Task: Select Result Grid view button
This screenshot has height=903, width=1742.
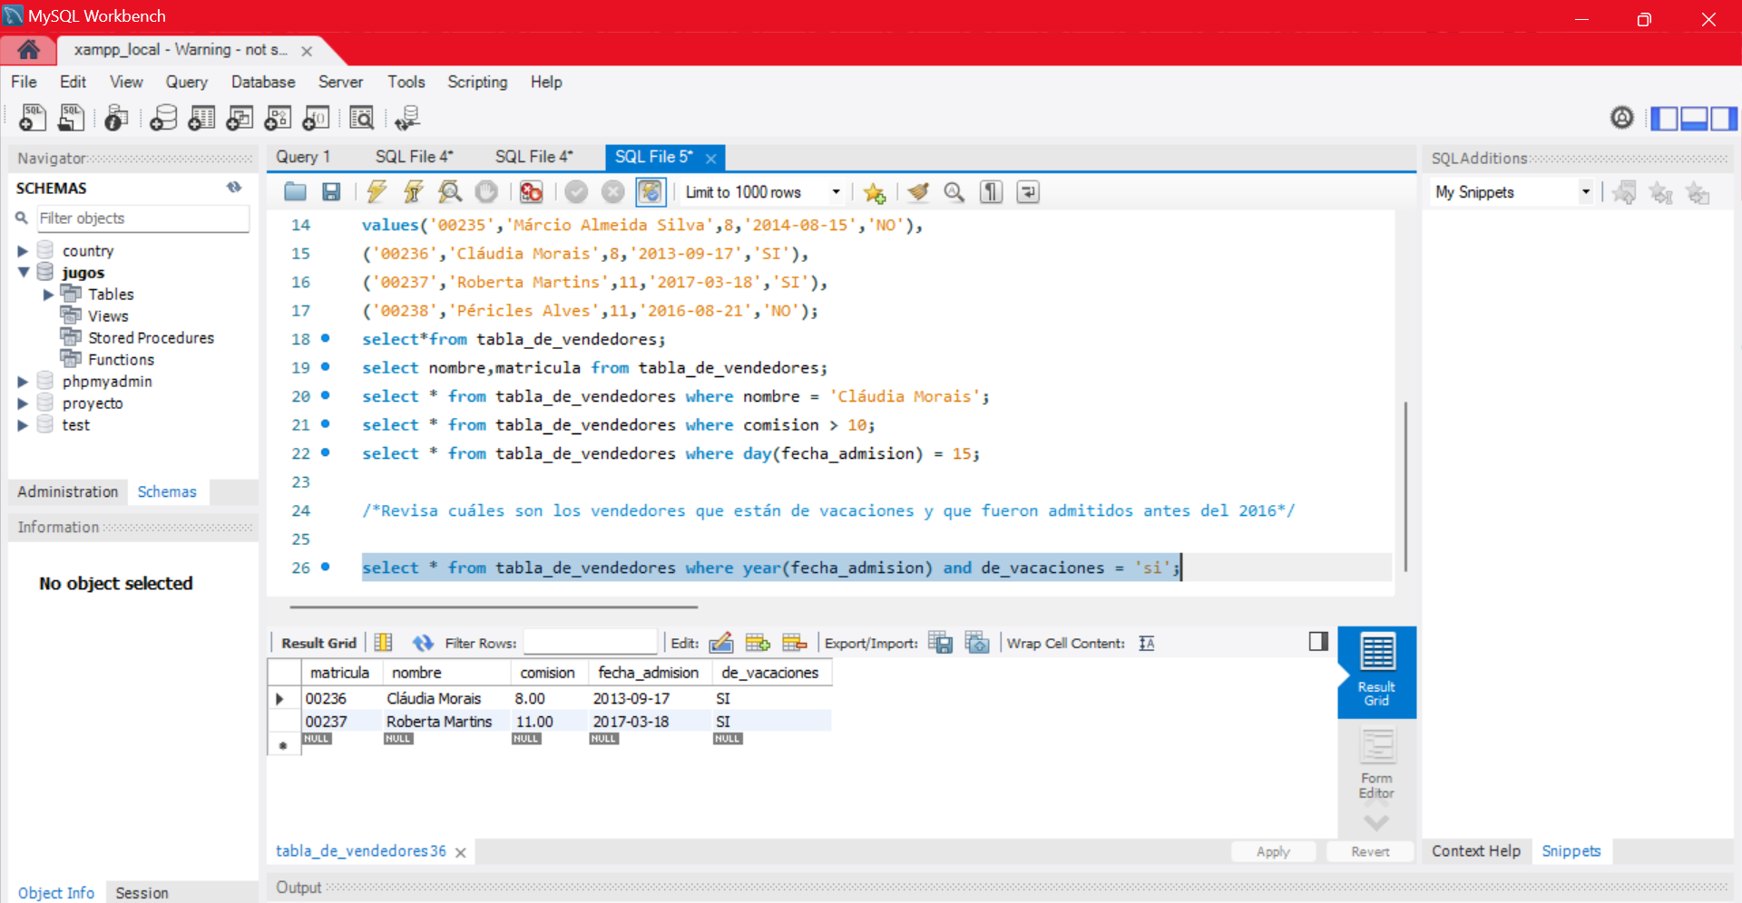Action: point(1376,672)
